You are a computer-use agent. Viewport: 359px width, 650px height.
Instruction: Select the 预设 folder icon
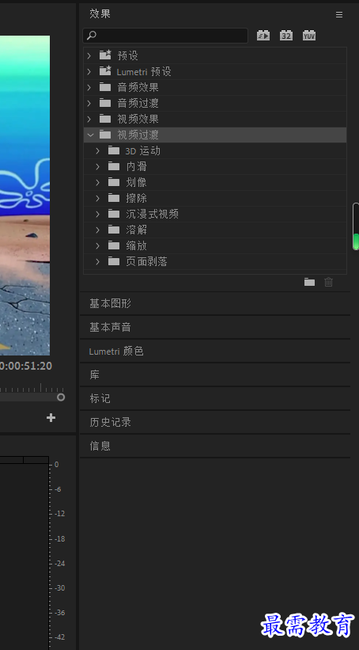(x=106, y=55)
